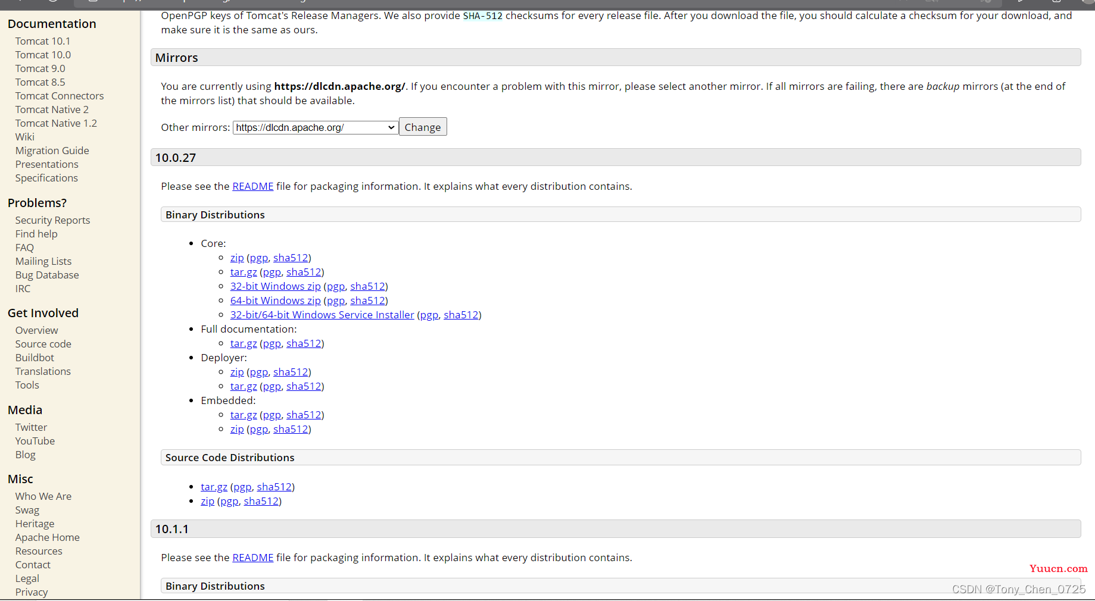Go to Apache Home link

(x=48, y=537)
